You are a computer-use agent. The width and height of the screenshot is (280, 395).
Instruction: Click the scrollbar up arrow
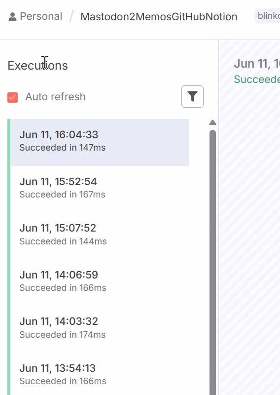pos(212,122)
